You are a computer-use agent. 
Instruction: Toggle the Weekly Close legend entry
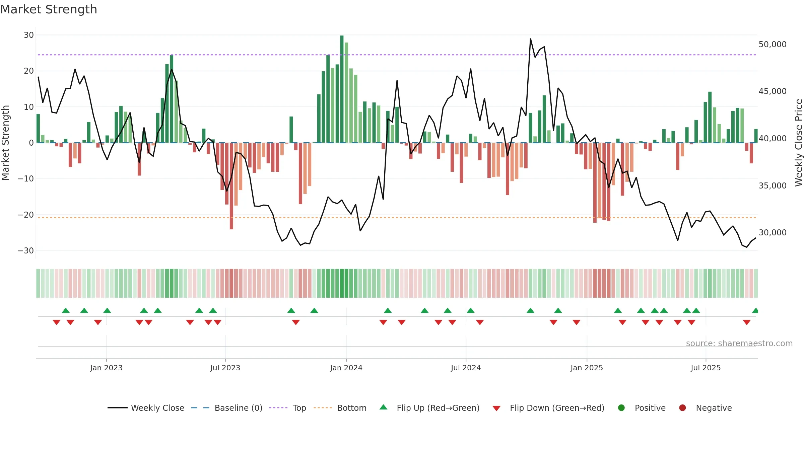pyautogui.click(x=146, y=408)
